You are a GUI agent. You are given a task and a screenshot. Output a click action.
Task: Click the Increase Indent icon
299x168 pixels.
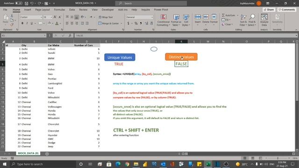pos(87,23)
